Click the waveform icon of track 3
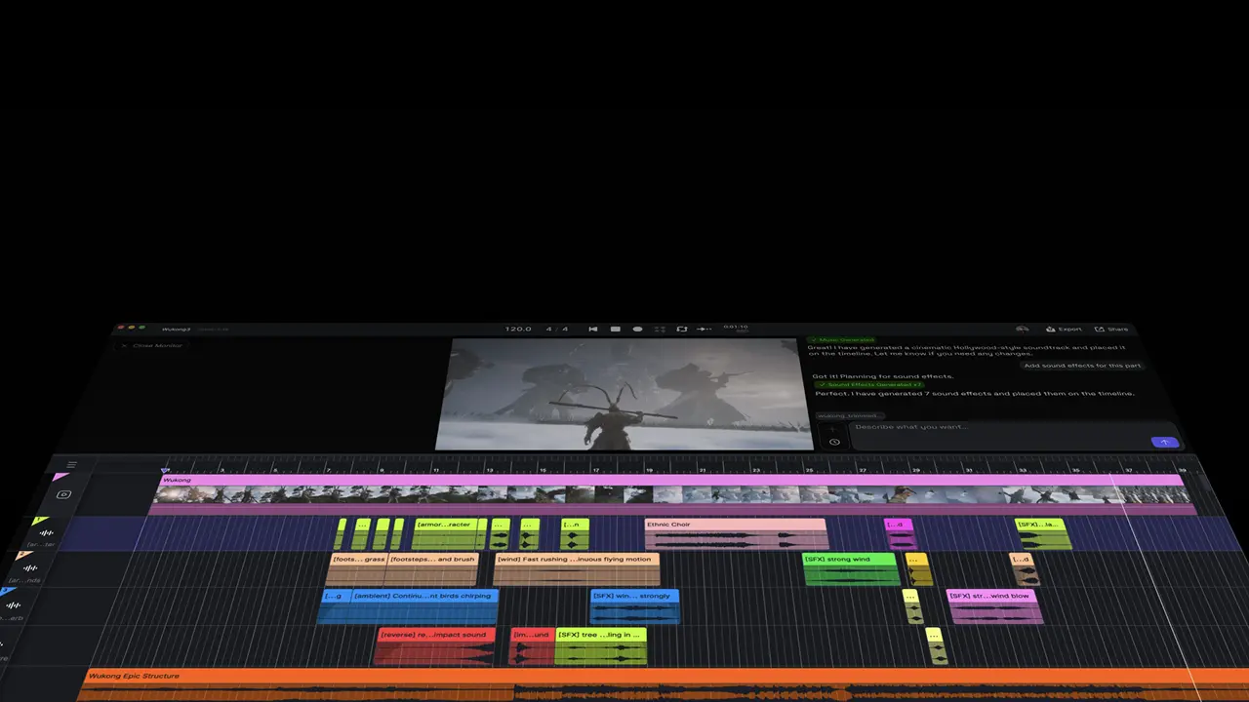This screenshot has height=702, width=1249. [x=16, y=605]
